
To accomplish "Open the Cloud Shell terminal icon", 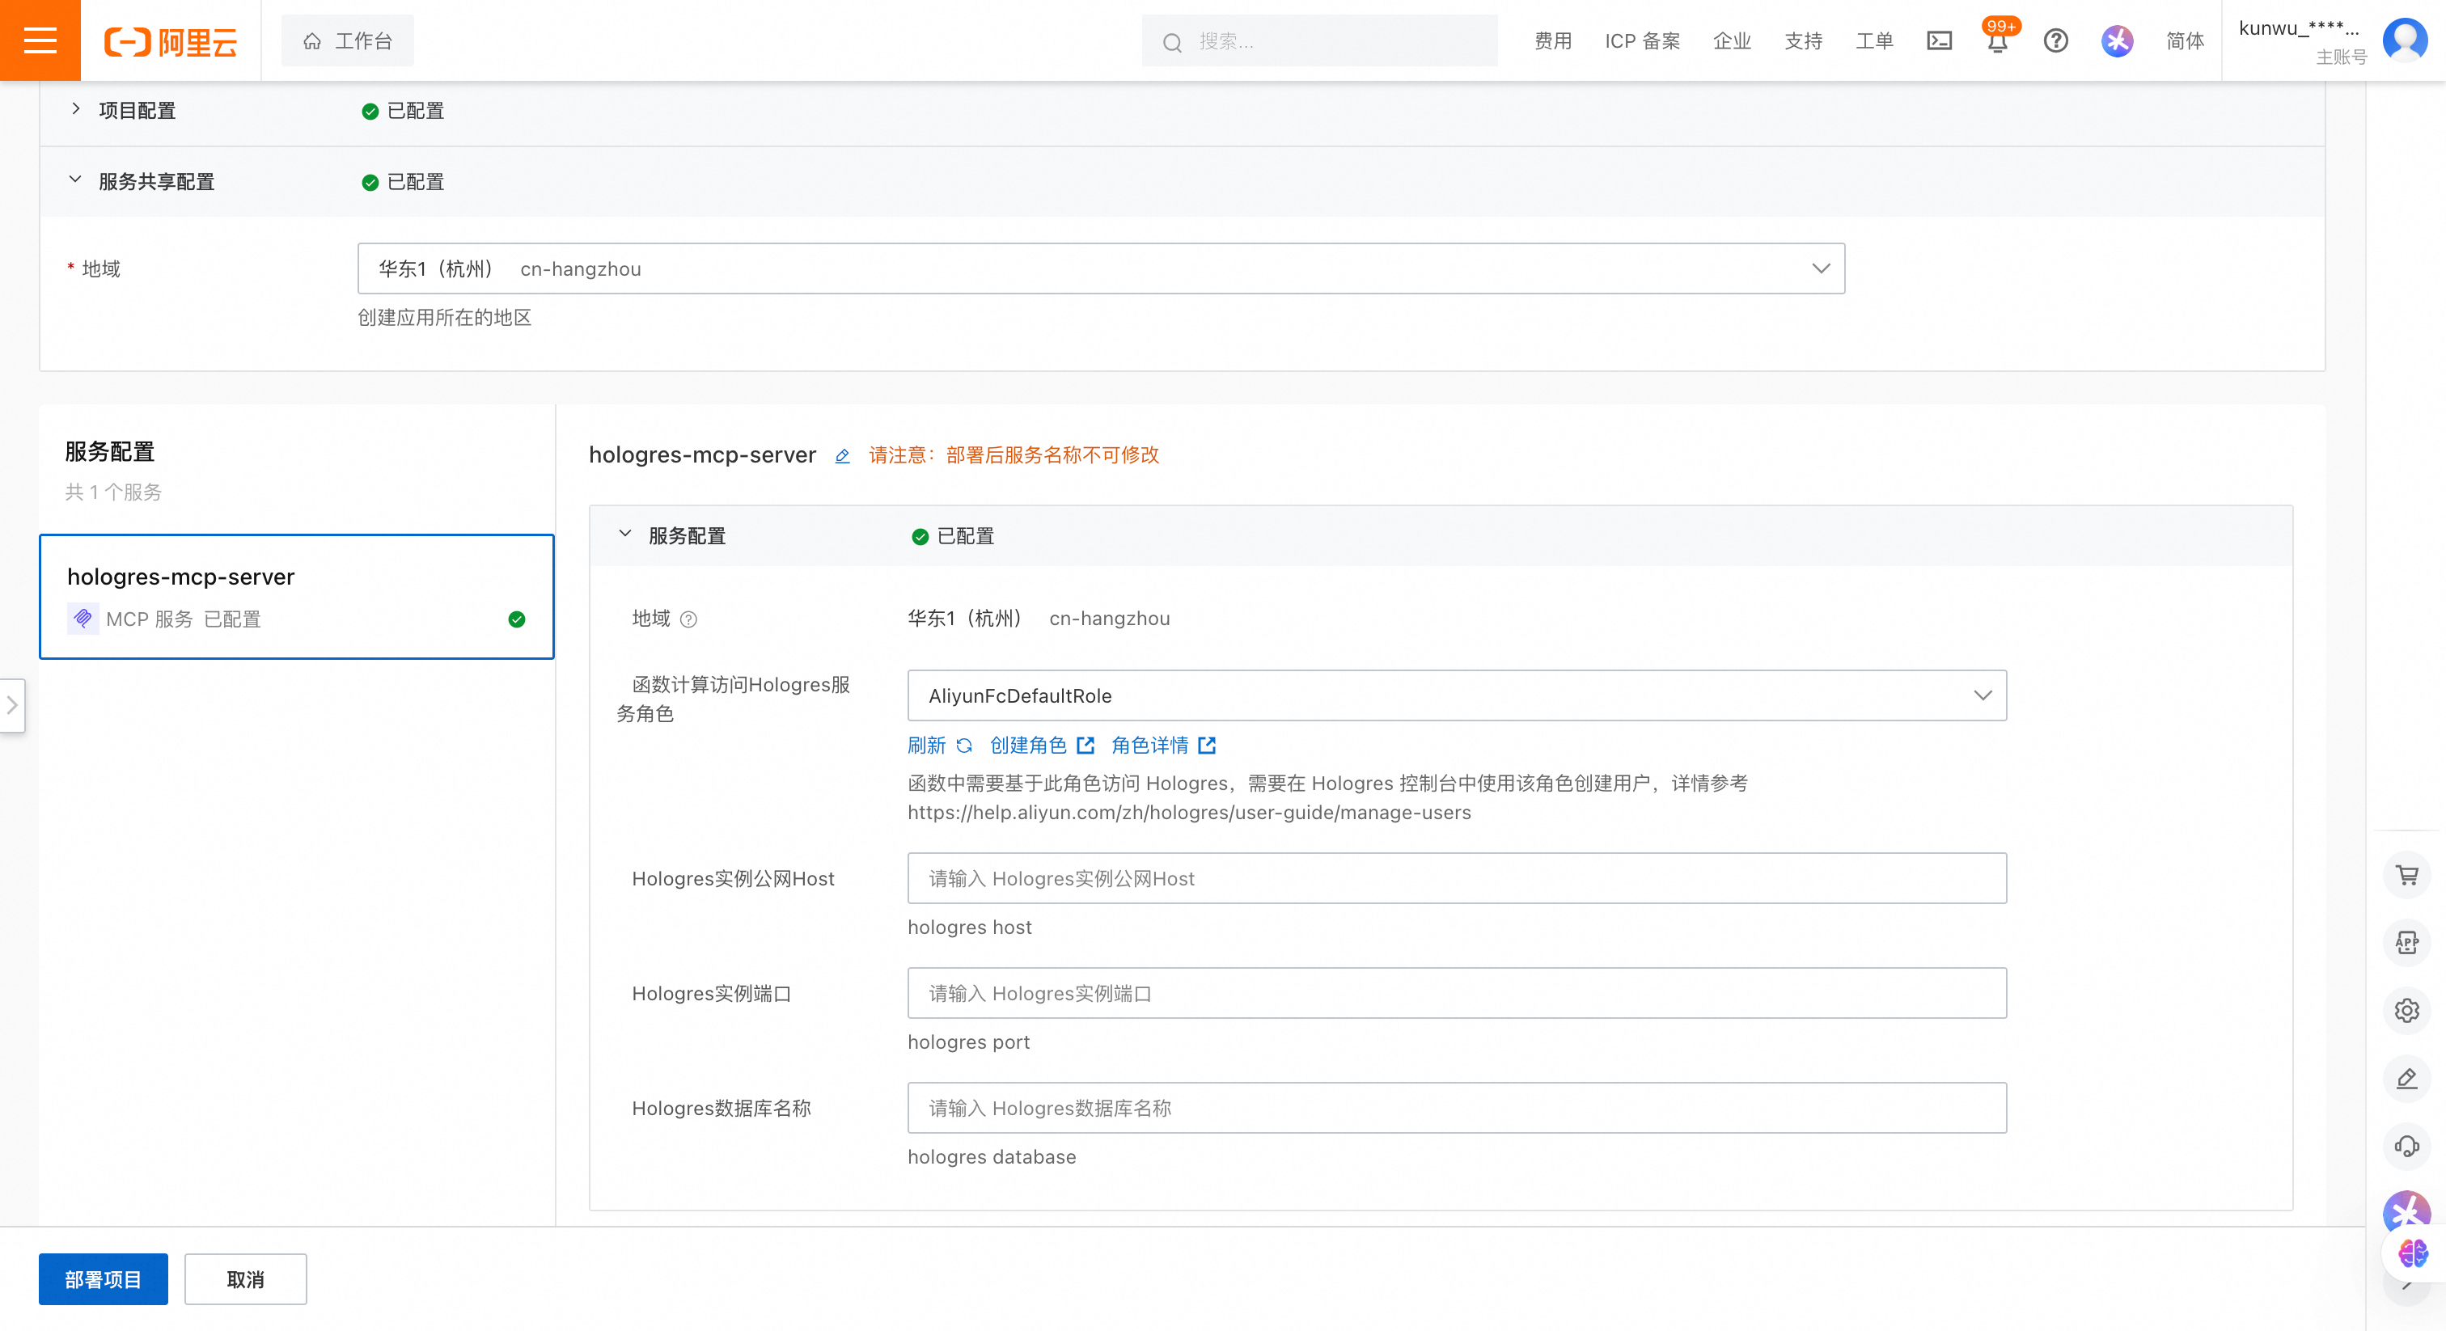I will click(1939, 40).
